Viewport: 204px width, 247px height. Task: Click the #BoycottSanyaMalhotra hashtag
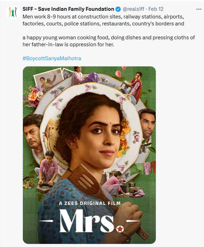[x=52, y=58]
